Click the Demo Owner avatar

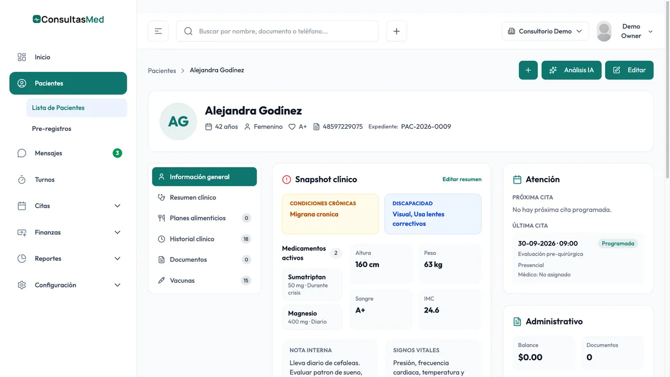[x=604, y=31]
